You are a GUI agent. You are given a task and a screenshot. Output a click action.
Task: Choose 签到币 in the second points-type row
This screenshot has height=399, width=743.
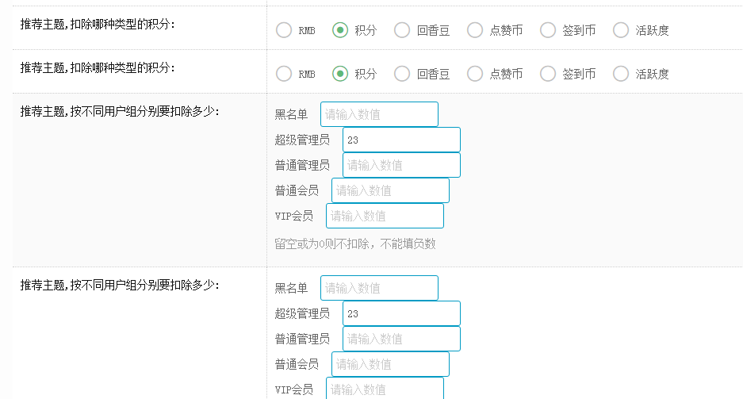tap(548, 74)
